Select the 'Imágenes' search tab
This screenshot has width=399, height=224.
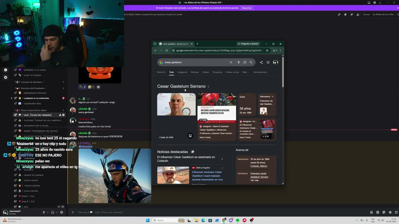182,72
